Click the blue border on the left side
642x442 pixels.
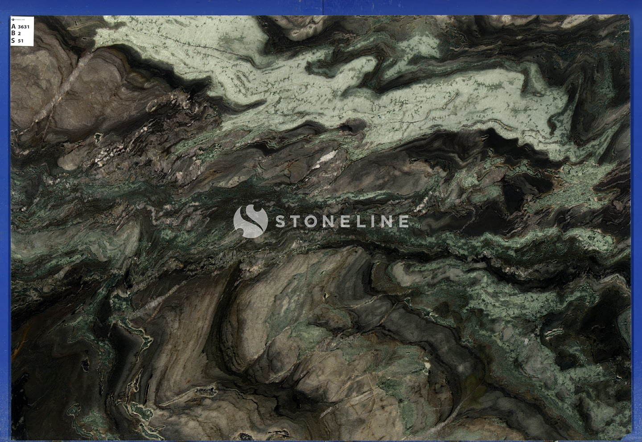click(4, 223)
